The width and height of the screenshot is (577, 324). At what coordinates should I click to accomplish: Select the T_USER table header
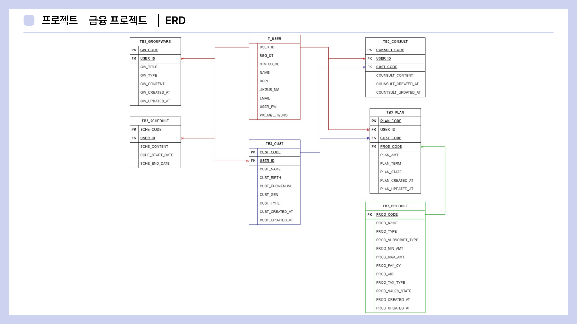click(274, 39)
